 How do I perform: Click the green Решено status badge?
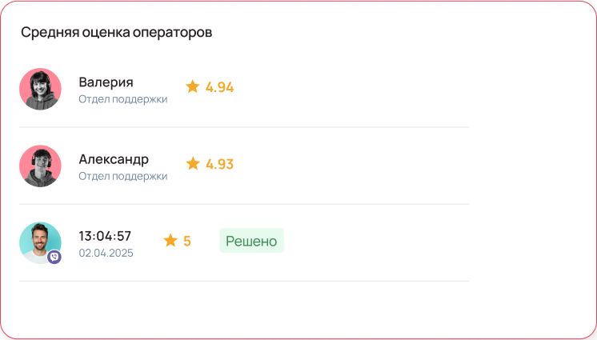[251, 240]
